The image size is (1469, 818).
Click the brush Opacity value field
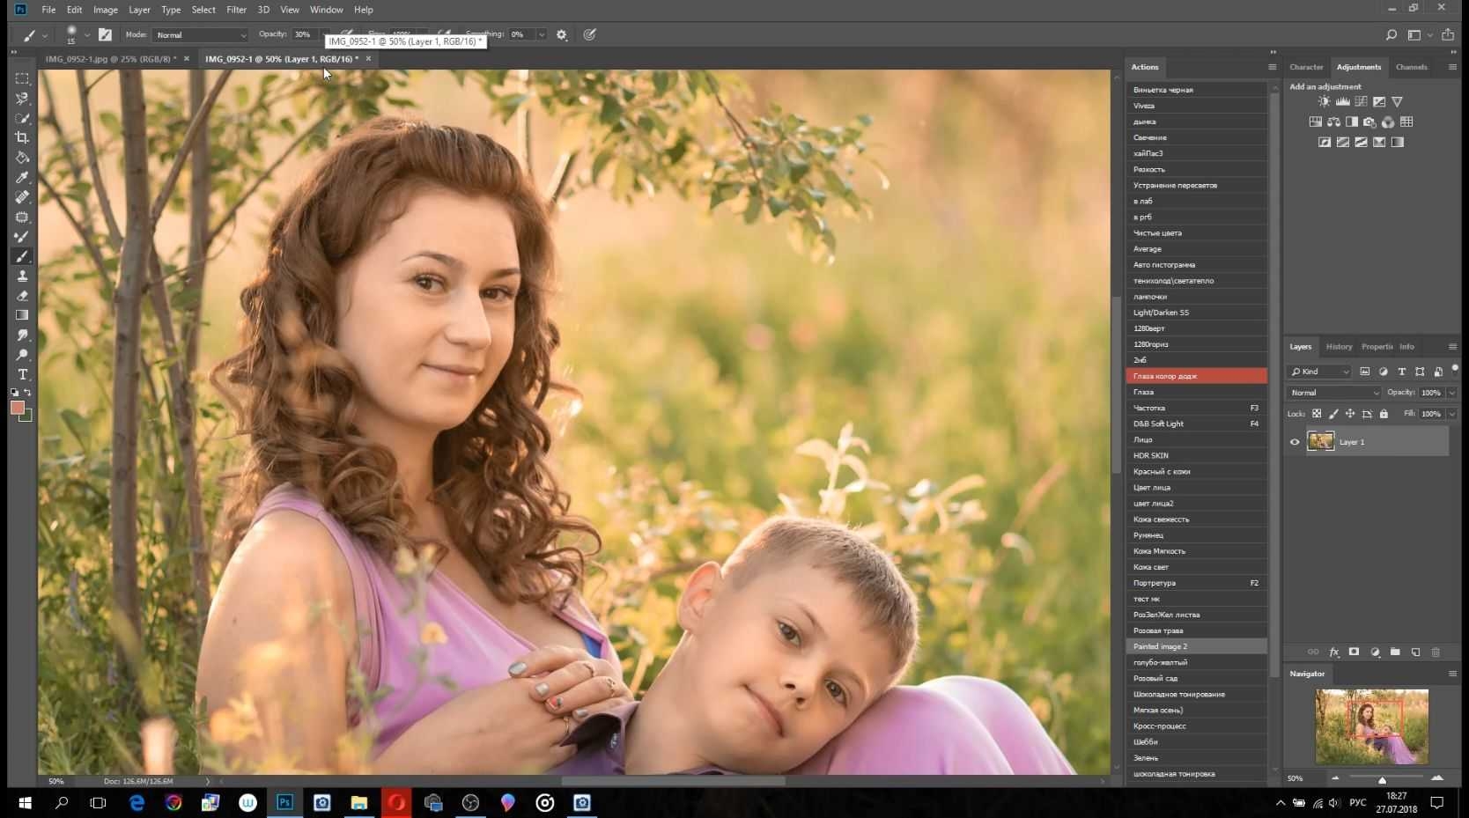point(304,35)
